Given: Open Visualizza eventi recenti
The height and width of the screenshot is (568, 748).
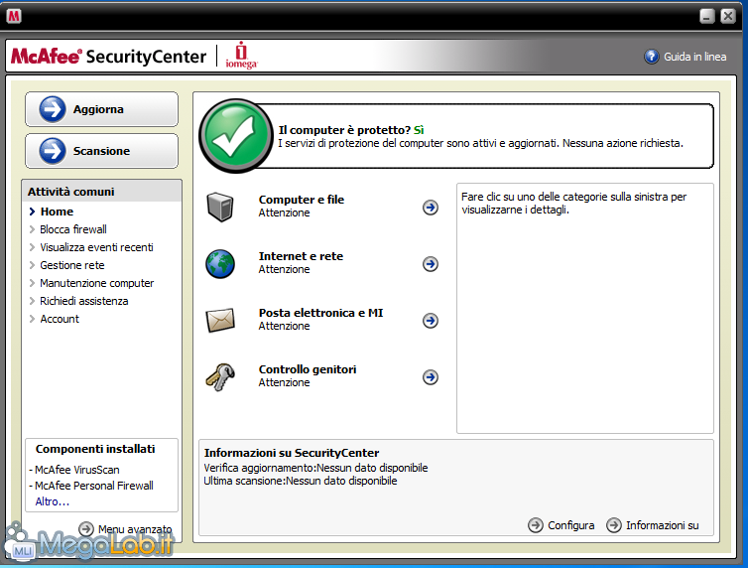Looking at the screenshot, I should [96, 247].
